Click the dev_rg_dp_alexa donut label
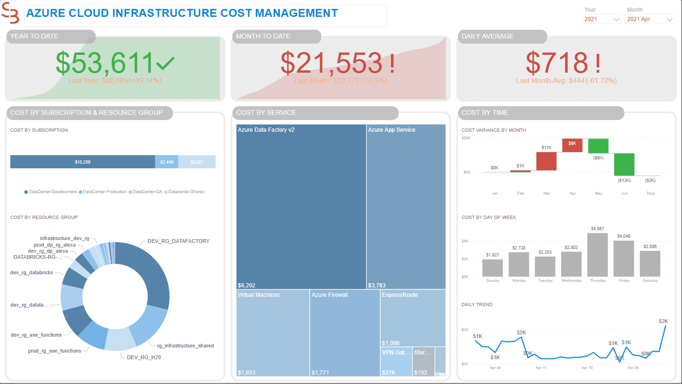The height and width of the screenshot is (384, 682). click(48, 251)
